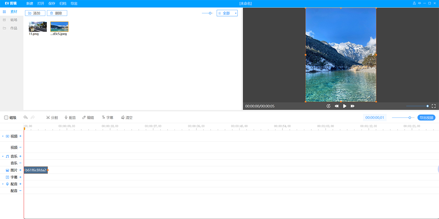
Task: Collapse the 视频 track group arrow
Action: coord(3,136)
